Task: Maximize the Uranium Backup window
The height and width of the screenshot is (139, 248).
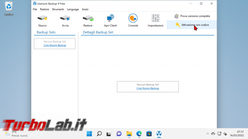Action: [x=201, y=3]
